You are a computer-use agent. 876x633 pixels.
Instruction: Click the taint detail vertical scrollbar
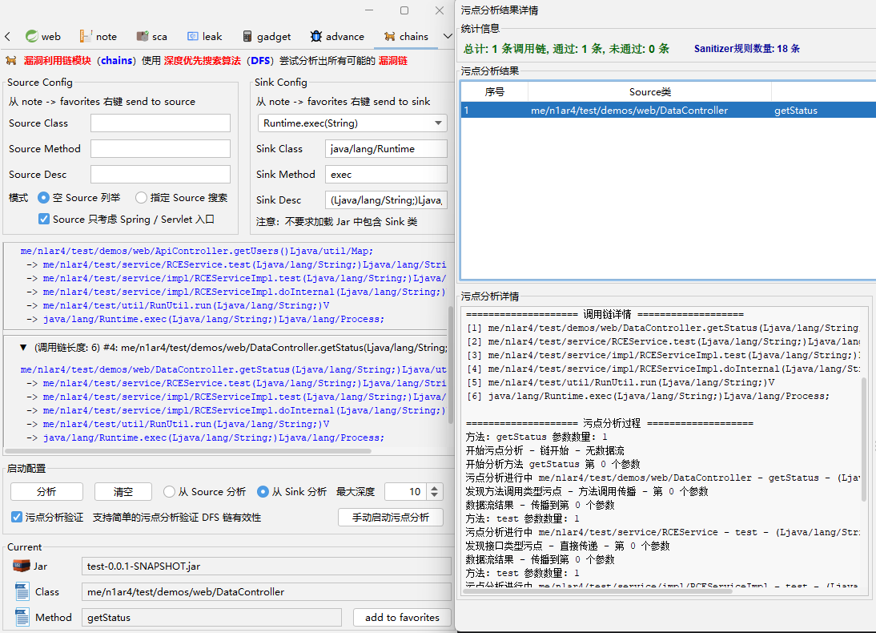coord(864,439)
